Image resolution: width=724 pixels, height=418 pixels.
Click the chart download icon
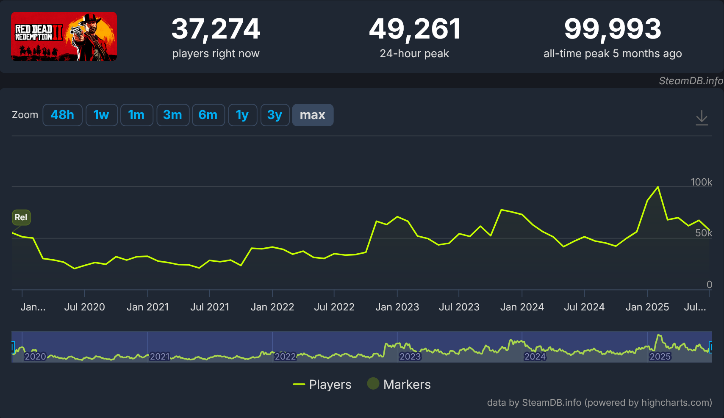pyautogui.click(x=702, y=118)
